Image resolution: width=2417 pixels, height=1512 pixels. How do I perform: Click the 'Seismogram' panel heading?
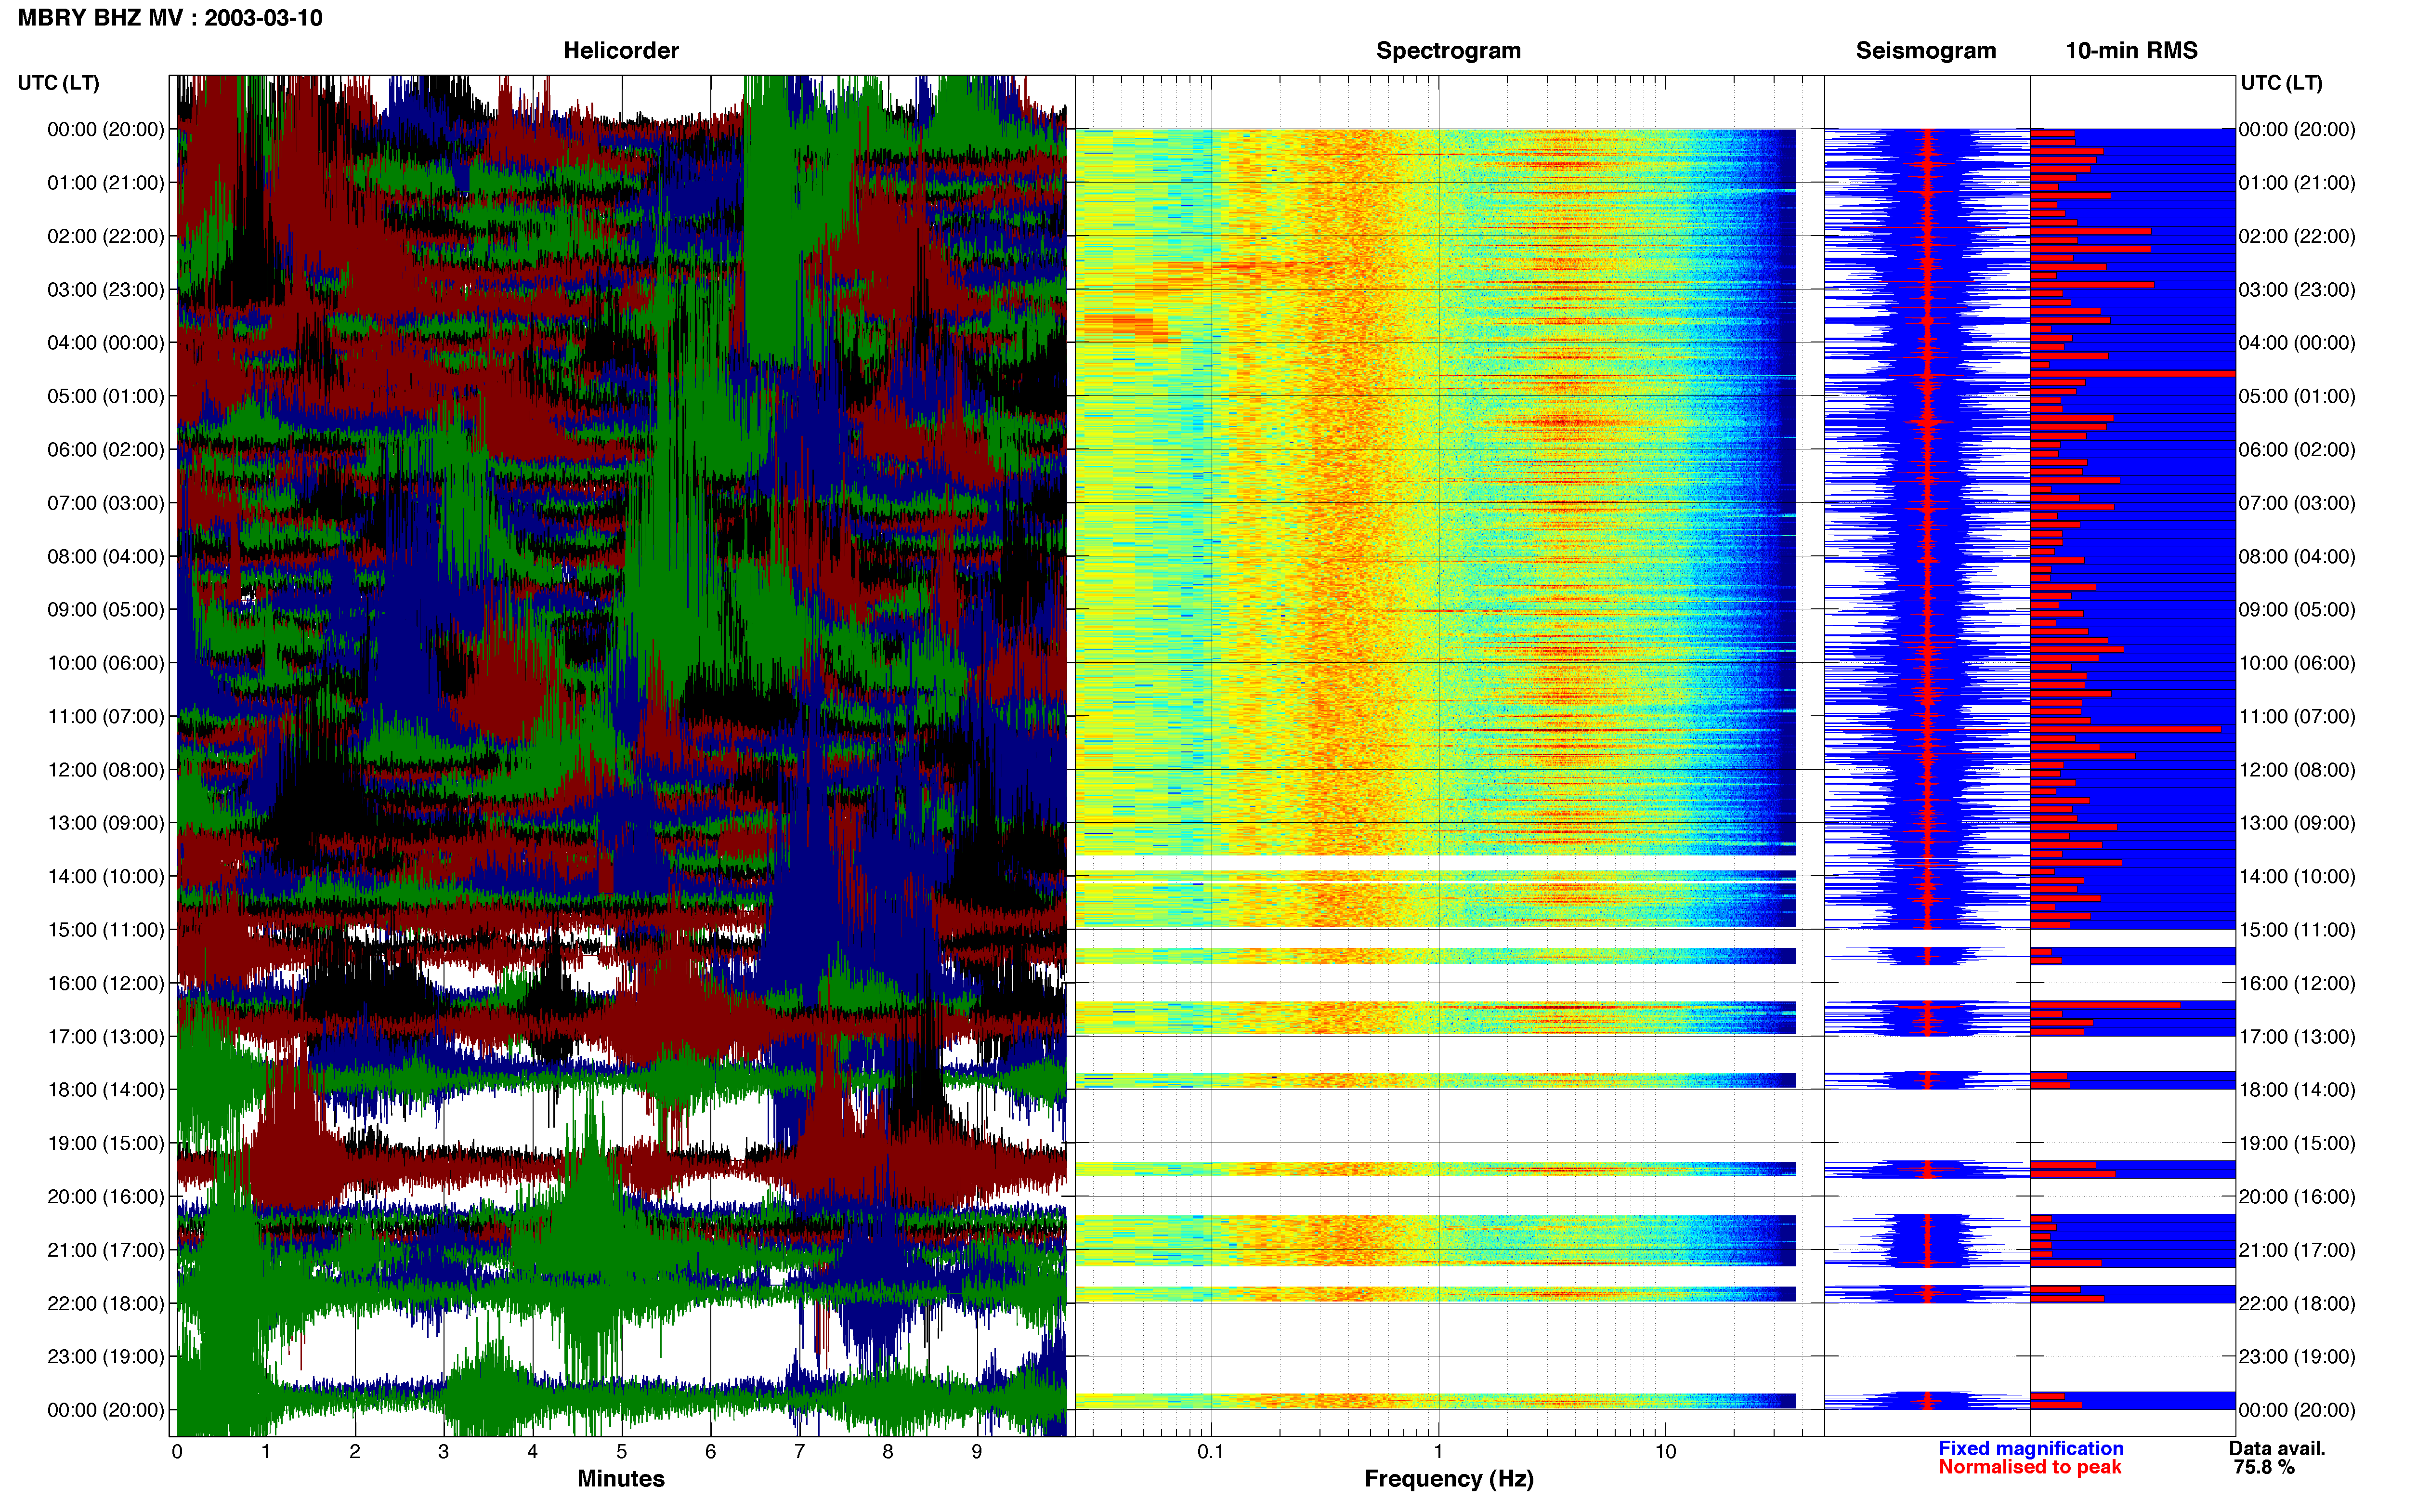click(1925, 50)
